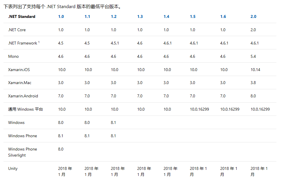Click the 4.6 .NET Framework cell
Viewport: 281px width, 182px height.
[x=140, y=43]
